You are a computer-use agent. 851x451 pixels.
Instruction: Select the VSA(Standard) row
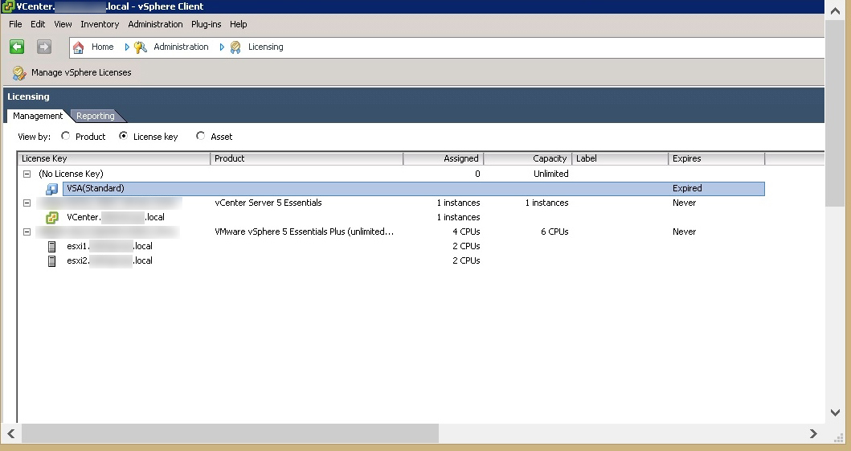pyautogui.click(x=414, y=188)
